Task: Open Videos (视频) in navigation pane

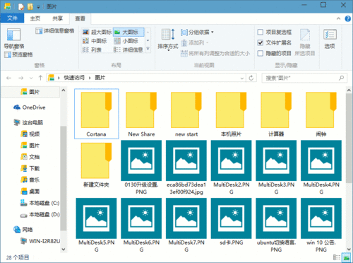Action: [30, 134]
